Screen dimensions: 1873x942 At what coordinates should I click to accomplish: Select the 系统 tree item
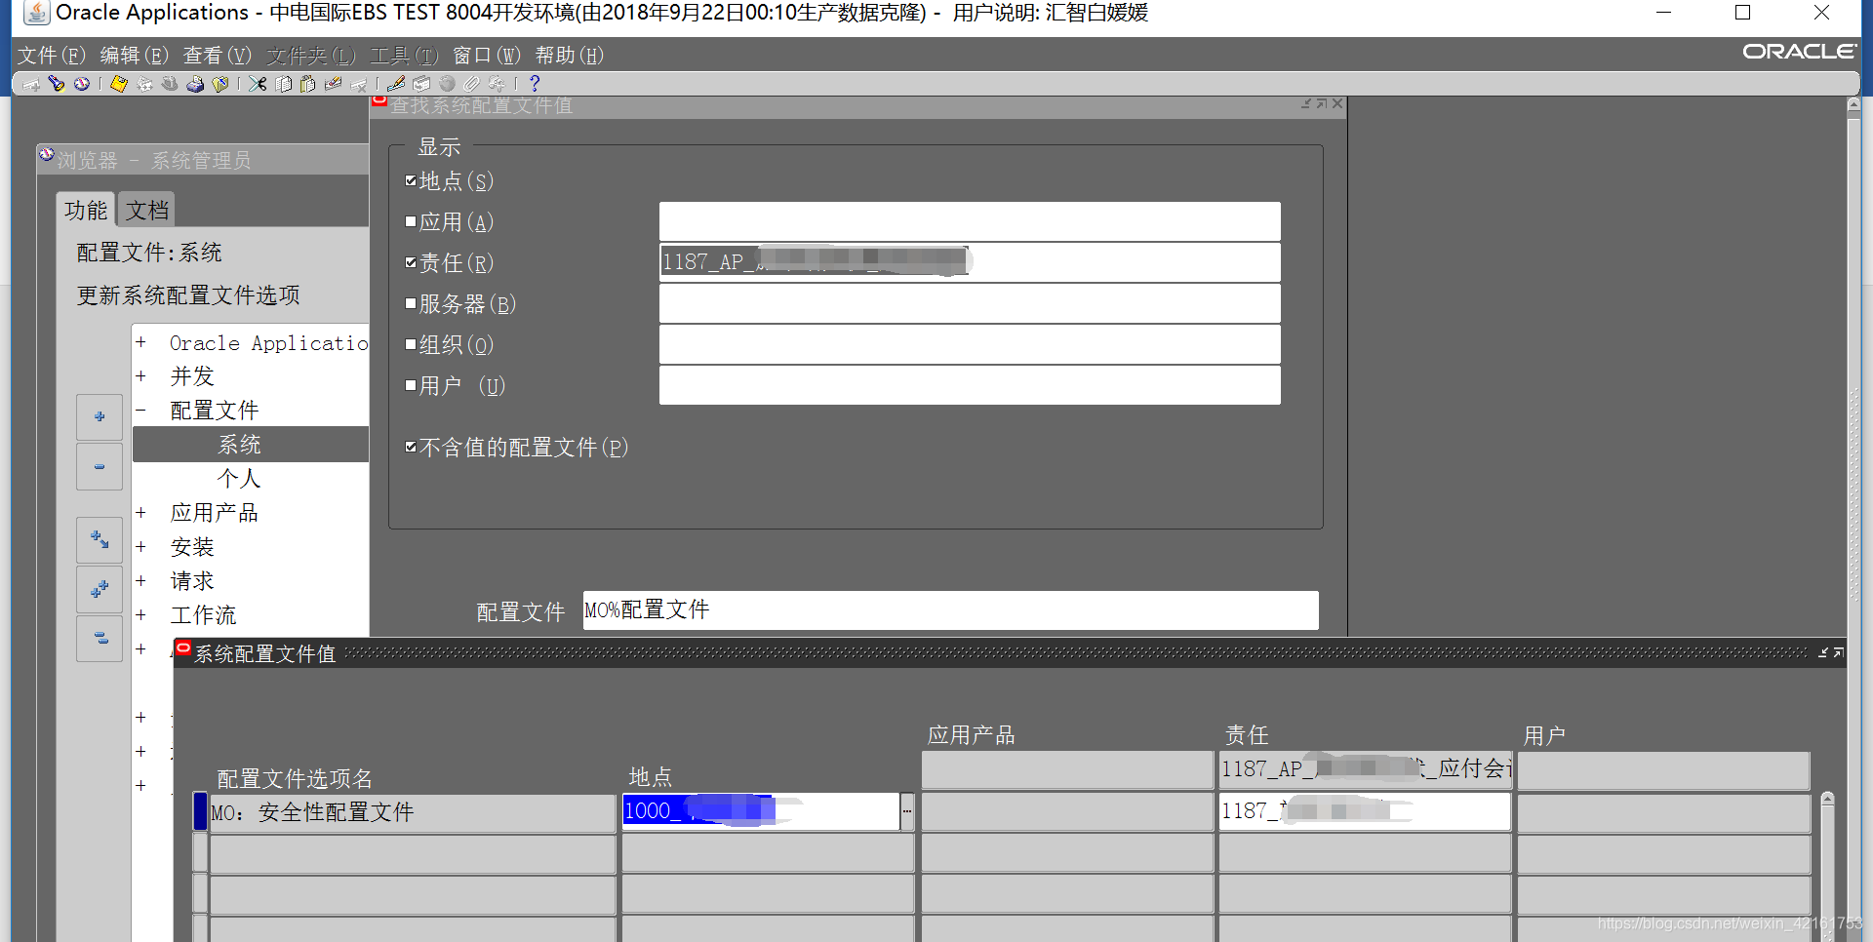click(240, 445)
